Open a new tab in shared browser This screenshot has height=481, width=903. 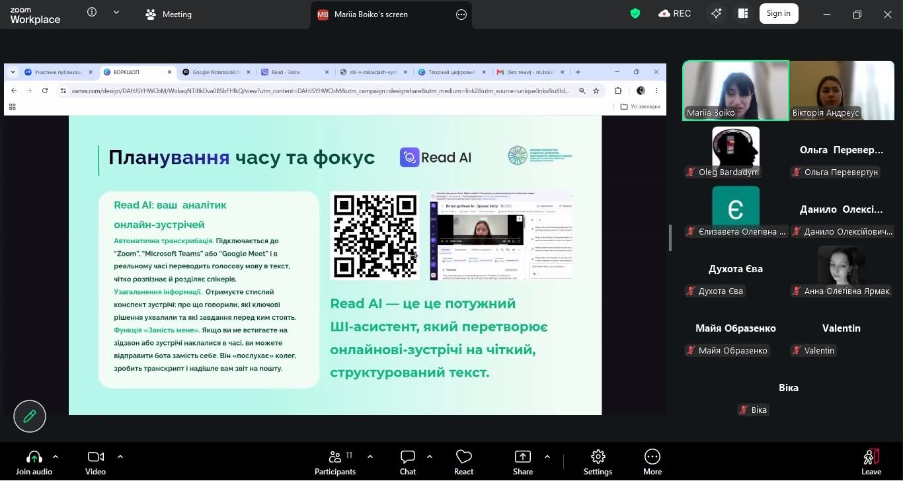[x=578, y=72]
